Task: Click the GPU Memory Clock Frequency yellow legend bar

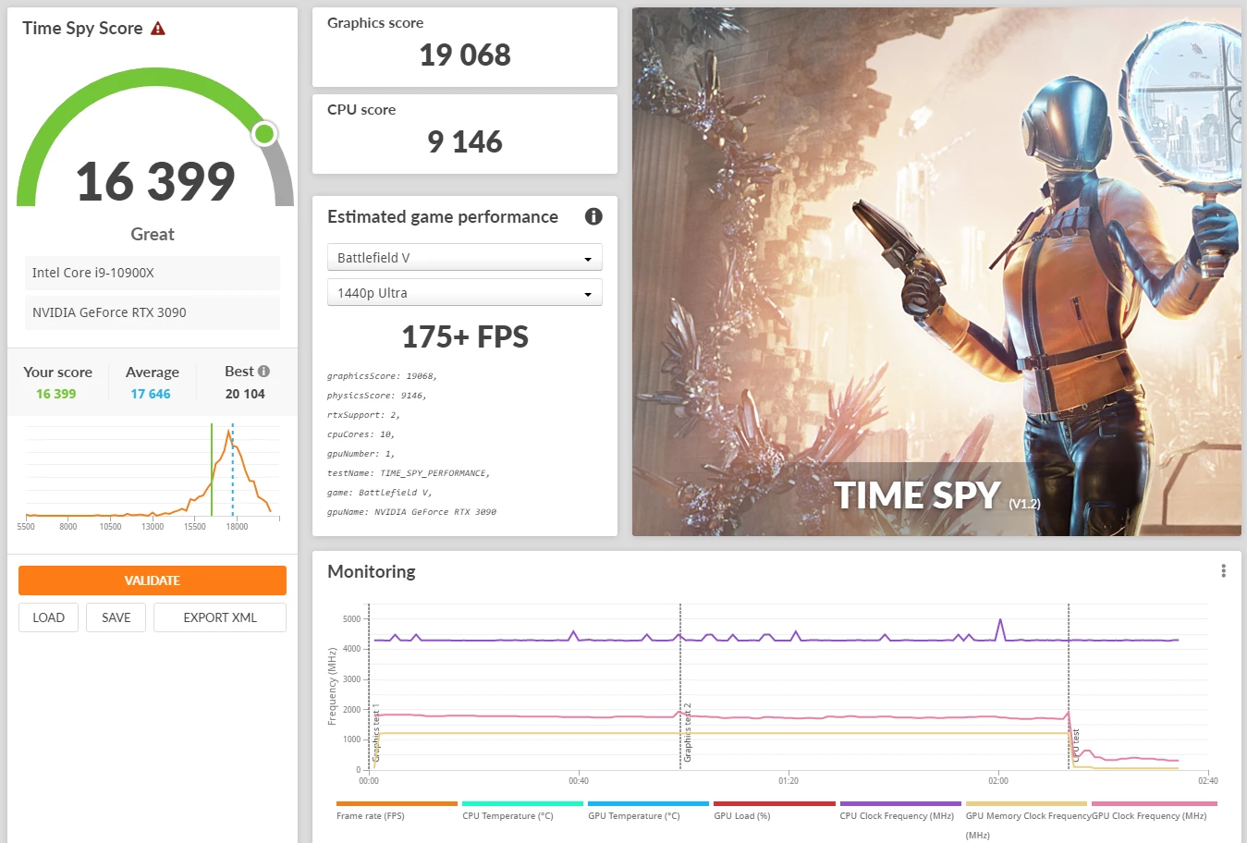Action: click(x=1026, y=804)
